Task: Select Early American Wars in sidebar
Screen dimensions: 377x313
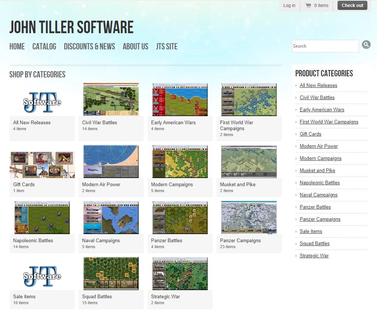Action: click(322, 110)
